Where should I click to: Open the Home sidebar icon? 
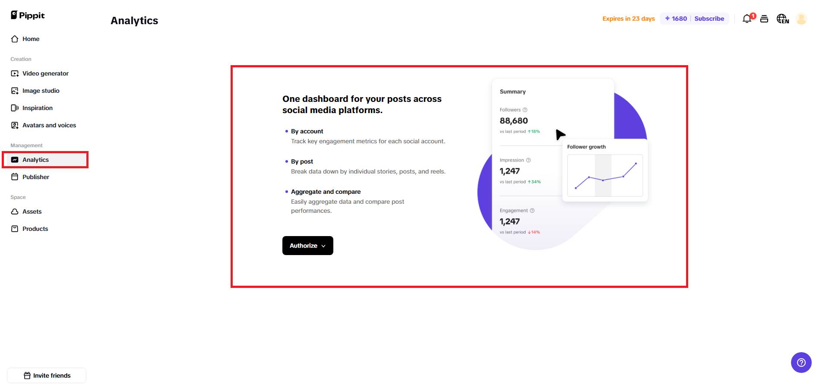point(31,39)
